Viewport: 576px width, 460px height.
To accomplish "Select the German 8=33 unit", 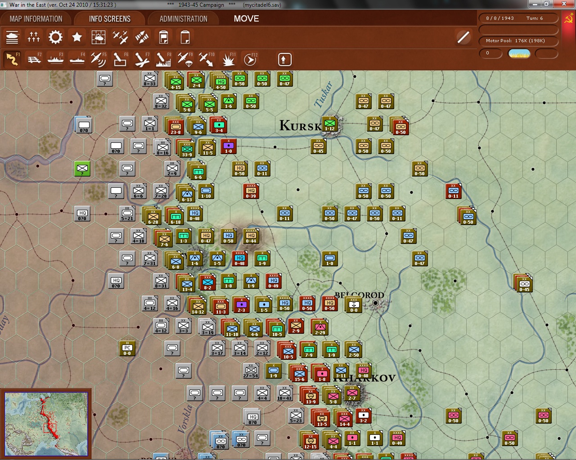I will (149, 79).
